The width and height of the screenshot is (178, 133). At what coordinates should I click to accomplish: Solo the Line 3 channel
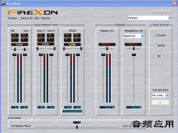[x=41, y=40]
